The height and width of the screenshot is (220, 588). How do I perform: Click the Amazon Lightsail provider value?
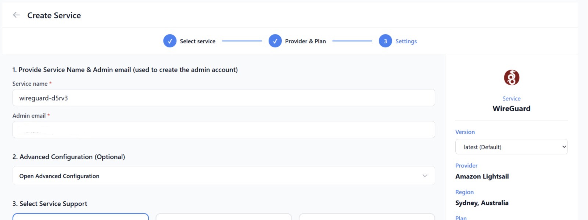482,176
